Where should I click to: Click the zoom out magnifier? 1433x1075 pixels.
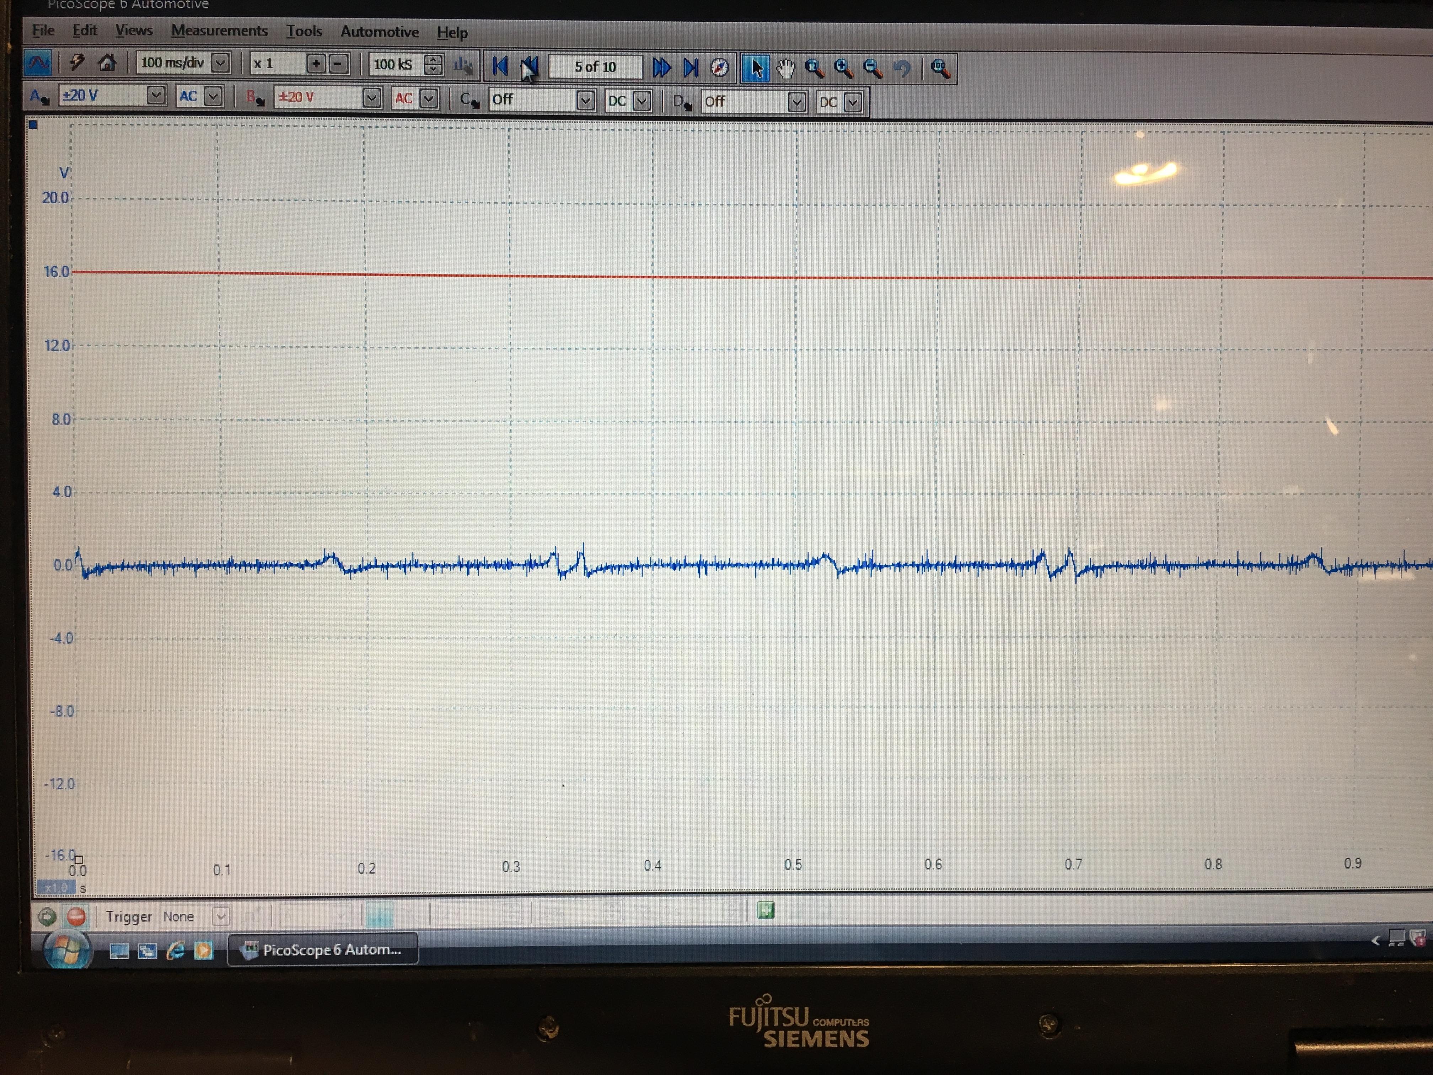coord(873,68)
